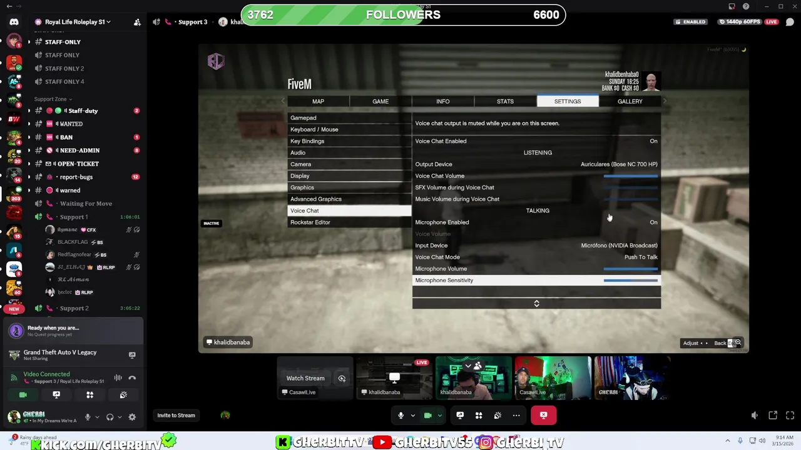The height and width of the screenshot is (450, 801).
Task: Click magnifier zoom icon on stream corner
Action: pyautogui.click(x=738, y=342)
